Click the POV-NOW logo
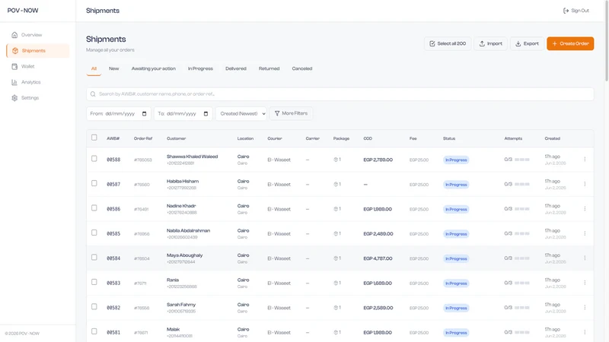Viewport: 609px width, 342px height. tap(23, 11)
